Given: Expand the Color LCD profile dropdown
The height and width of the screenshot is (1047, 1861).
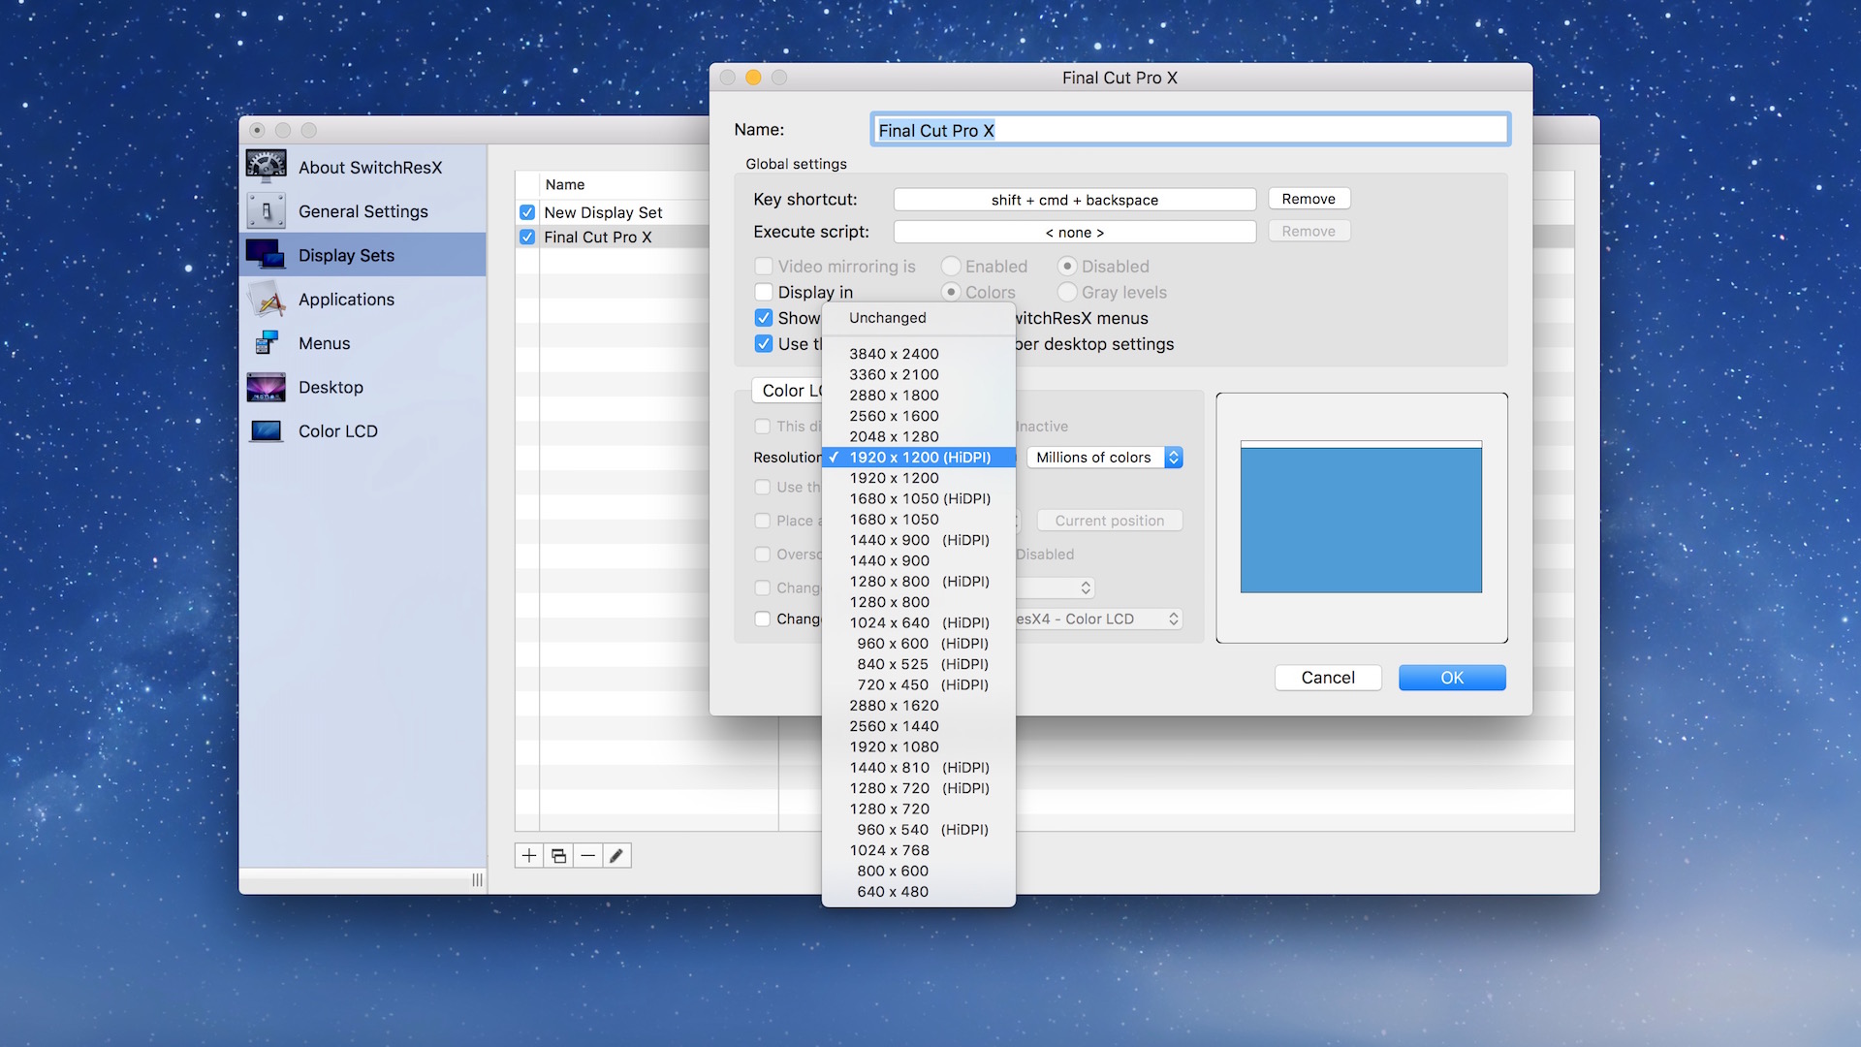Looking at the screenshot, I should point(1100,619).
